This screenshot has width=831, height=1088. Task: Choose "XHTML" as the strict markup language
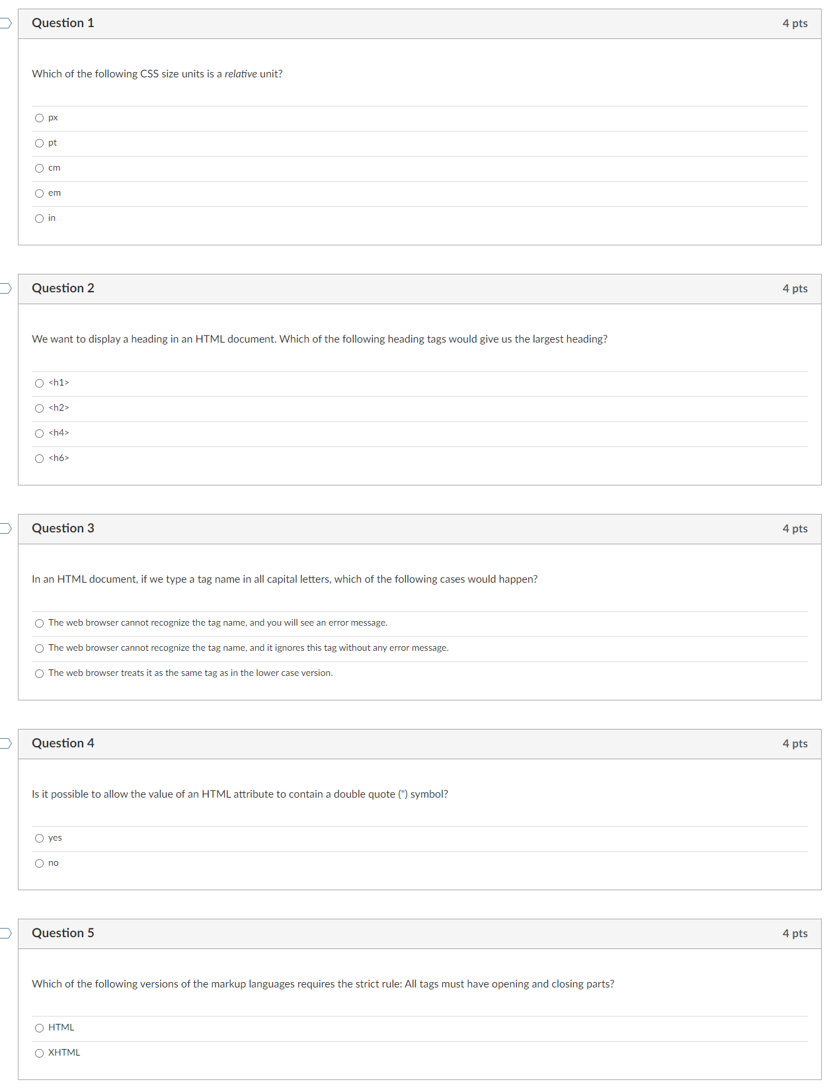pyautogui.click(x=40, y=1052)
